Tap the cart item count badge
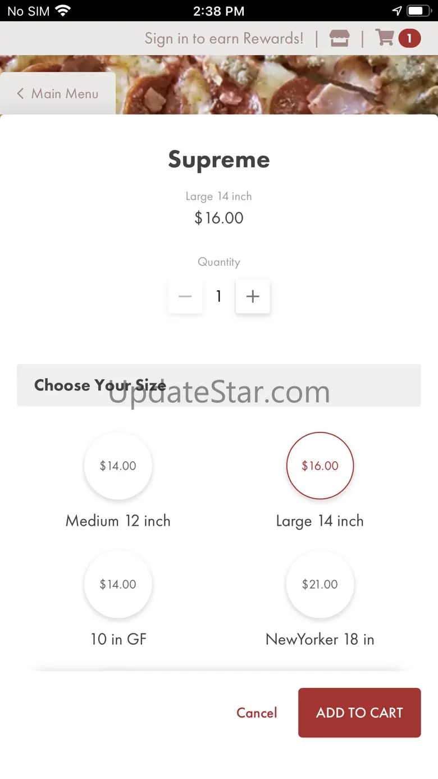This screenshot has width=438, height=779. [x=409, y=38]
